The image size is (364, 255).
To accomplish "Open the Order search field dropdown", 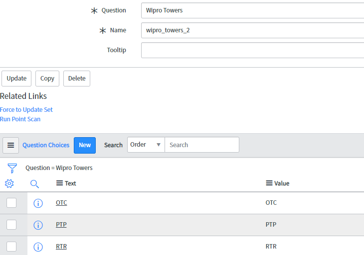I will [x=146, y=145].
